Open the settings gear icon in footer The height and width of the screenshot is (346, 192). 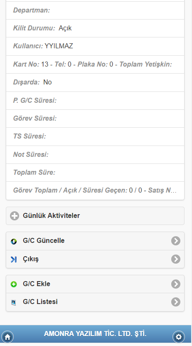(x=179, y=337)
